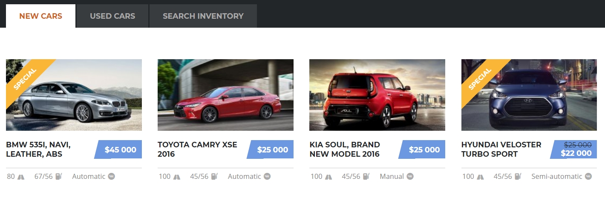This screenshot has height=201, width=605.
Task: Click the BMW mileage road icon
Action: [x=21, y=177]
